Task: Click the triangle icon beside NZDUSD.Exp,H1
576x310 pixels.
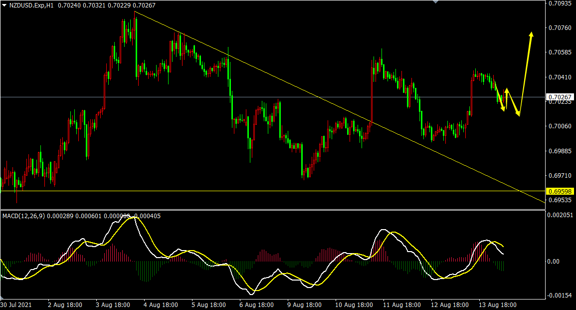Action: [x=4, y=4]
